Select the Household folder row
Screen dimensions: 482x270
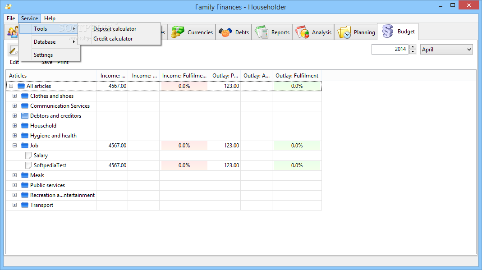pos(164,126)
